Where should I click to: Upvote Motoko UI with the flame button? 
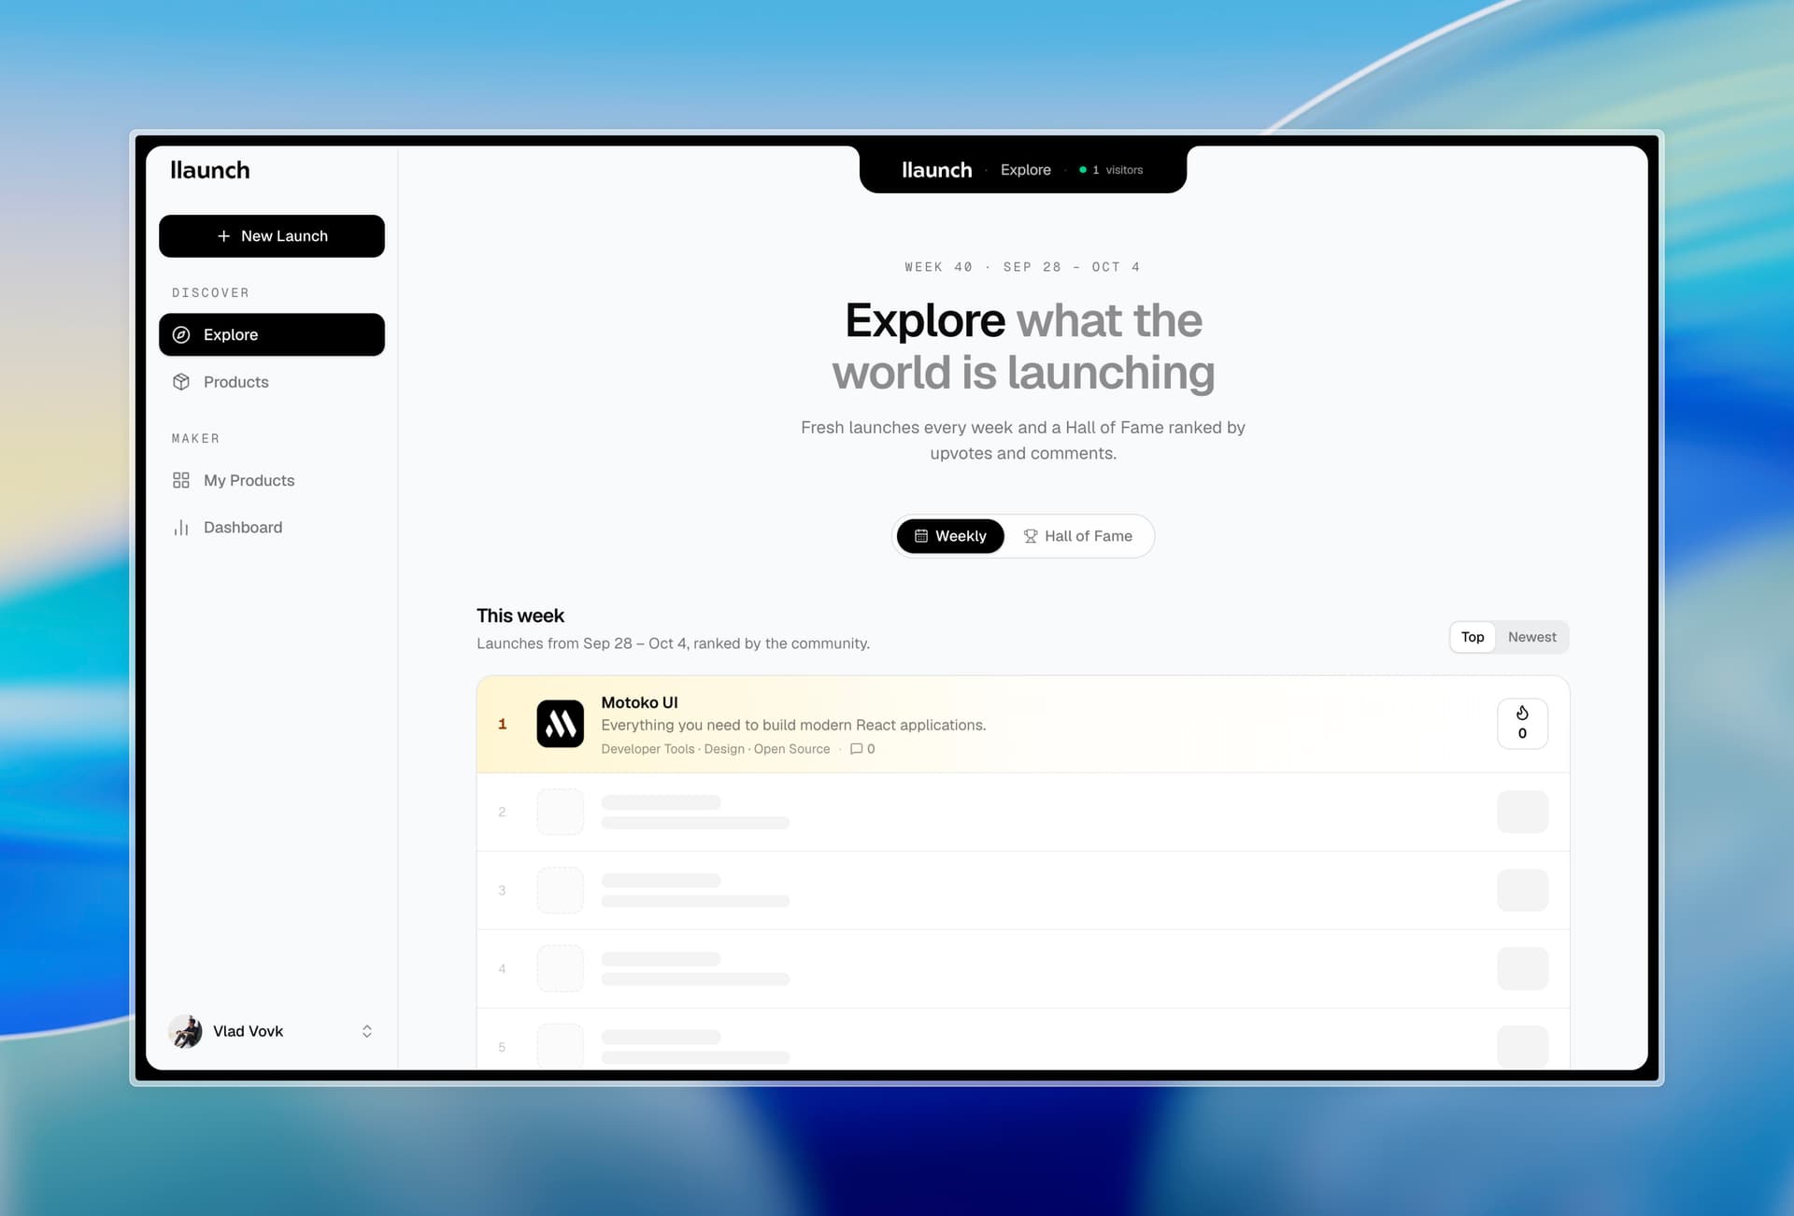tap(1522, 724)
